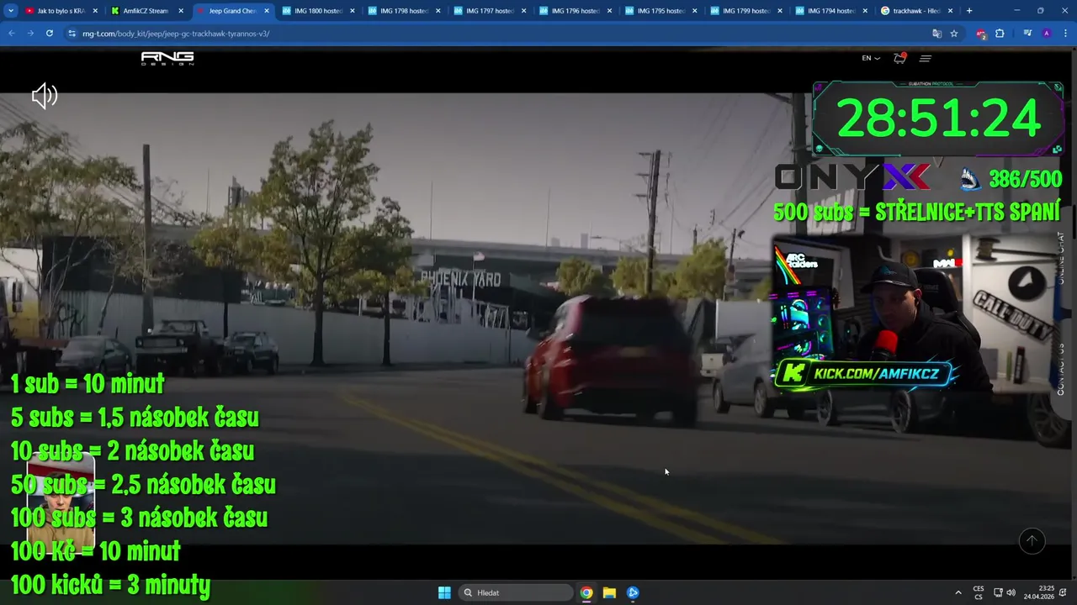Close the Jeep Grand Cherokee tab
Viewport: 1077px width, 605px height.
tap(267, 11)
